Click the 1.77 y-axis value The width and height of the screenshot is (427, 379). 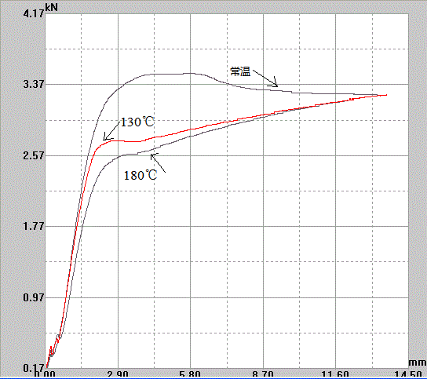34,226
